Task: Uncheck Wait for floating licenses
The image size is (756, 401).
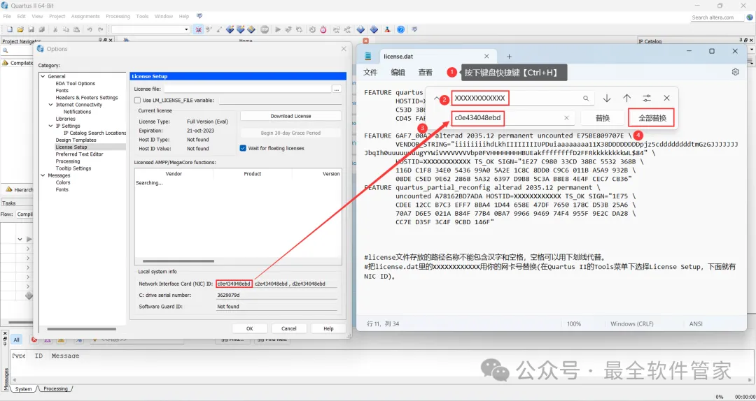Action: click(243, 148)
